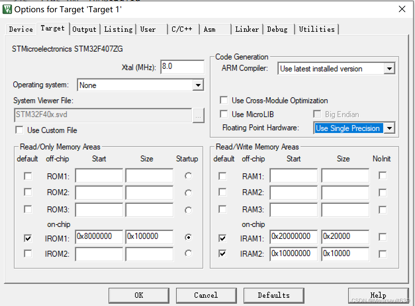This screenshot has width=415, height=306.
Task: Open the Utilities tab
Action: 317,29
